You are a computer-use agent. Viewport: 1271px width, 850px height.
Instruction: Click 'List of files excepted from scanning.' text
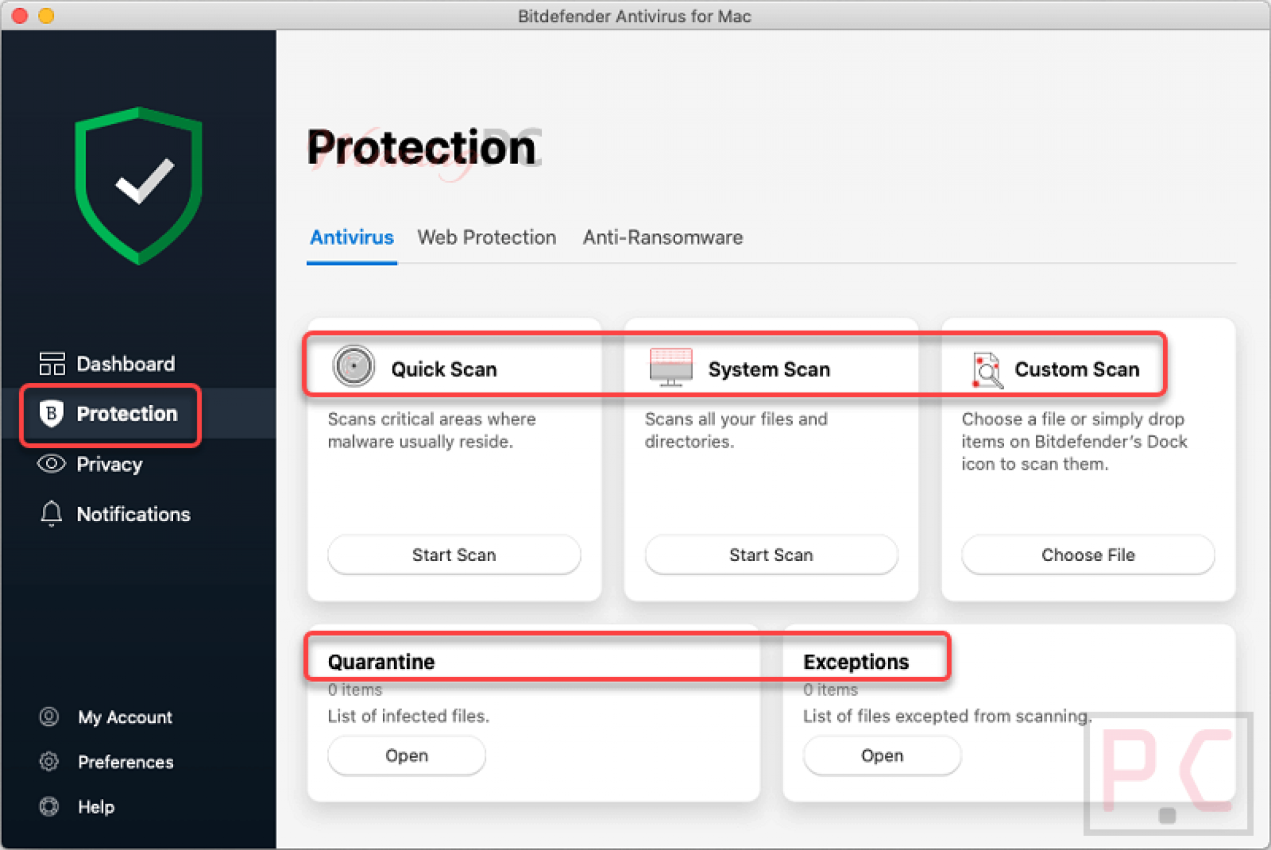pyautogui.click(x=947, y=716)
